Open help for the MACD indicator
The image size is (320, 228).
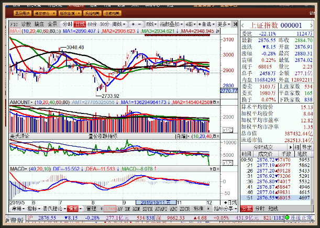click(211, 169)
